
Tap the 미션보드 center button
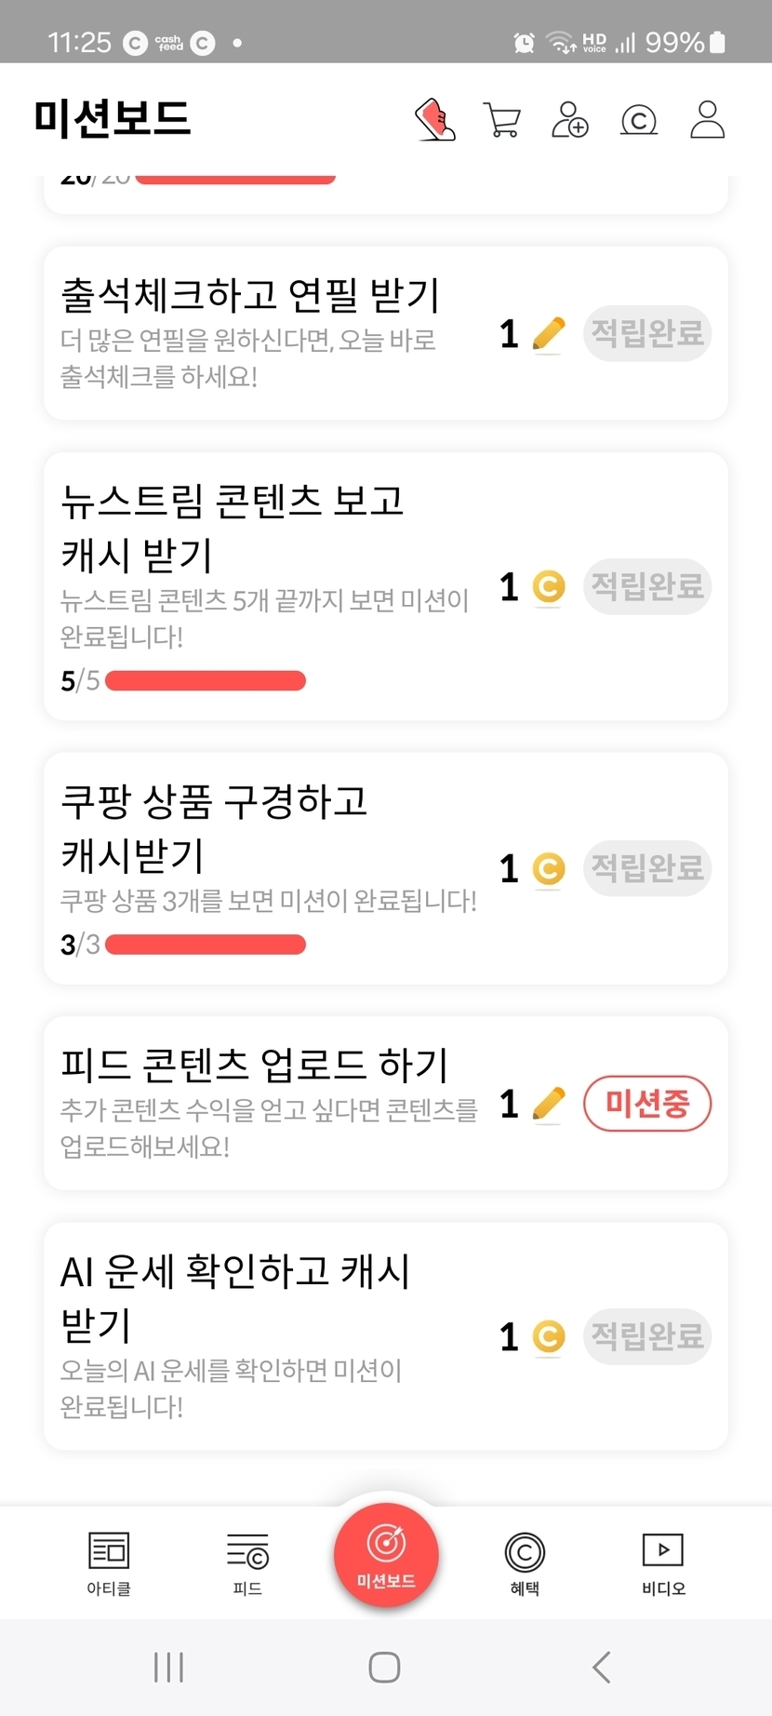tap(386, 1554)
